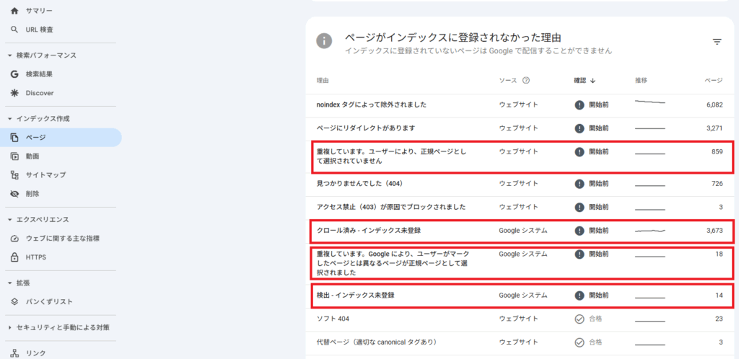
Task: Collapse the 検索パフォーマンス section
Action: (10, 56)
